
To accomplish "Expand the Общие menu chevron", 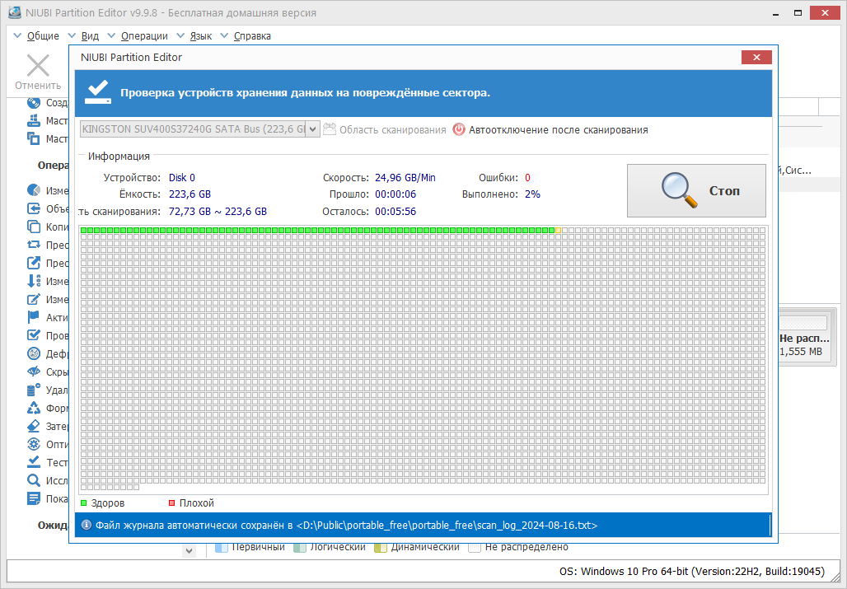I will pos(17,35).
